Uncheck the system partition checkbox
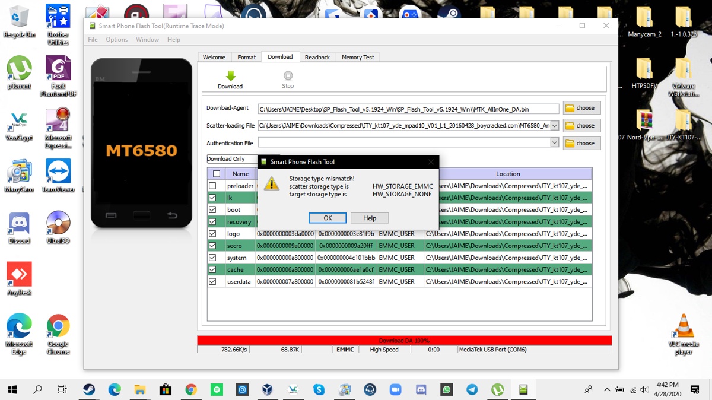This screenshot has height=400, width=712. coord(212,258)
